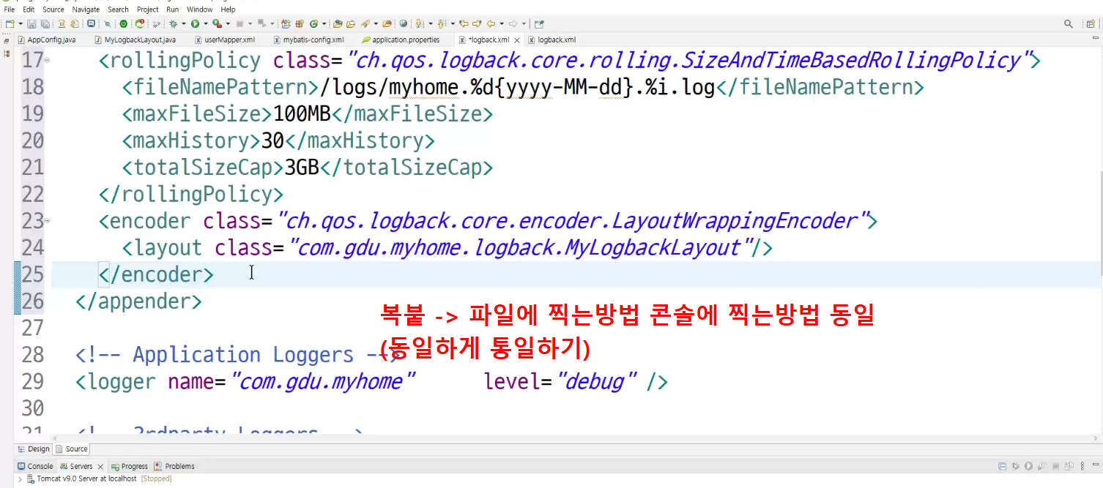Switch to the Source view tab
1103x488 pixels.
point(71,449)
